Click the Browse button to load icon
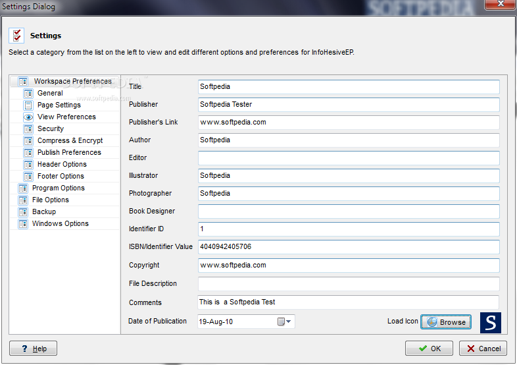The width and height of the screenshot is (517, 365). [446, 322]
